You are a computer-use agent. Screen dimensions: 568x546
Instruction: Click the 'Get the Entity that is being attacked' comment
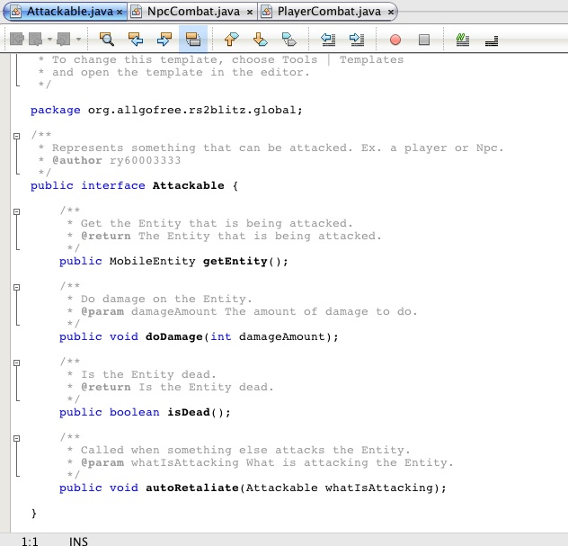coord(209,223)
